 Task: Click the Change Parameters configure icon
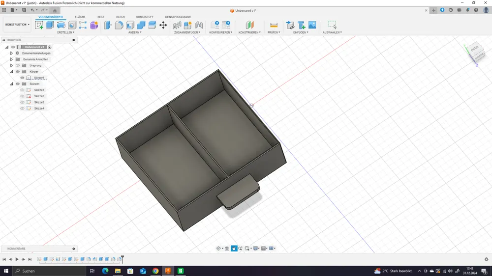215,25
